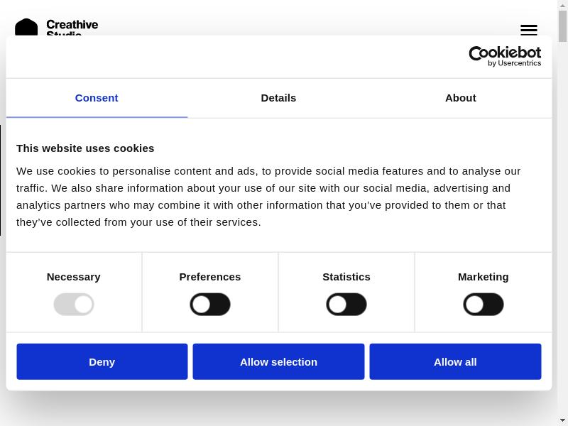Toggle the Necessary cookies switch
The height and width of the screenshot is (426, 568).
click(x=74, y=305)
